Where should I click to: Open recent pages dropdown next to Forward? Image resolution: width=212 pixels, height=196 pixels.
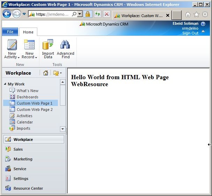(x=24, y=14)
